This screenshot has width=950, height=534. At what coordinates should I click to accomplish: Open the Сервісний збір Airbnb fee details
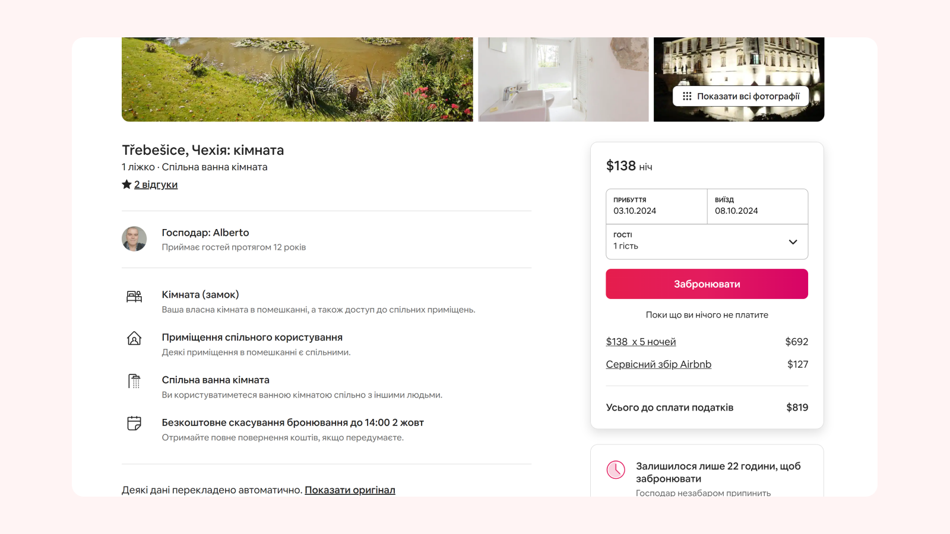point(658,364)
